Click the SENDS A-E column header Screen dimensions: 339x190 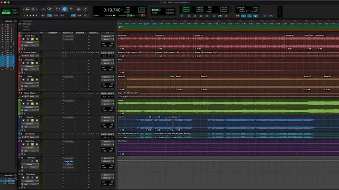click(x=93, y=33)
